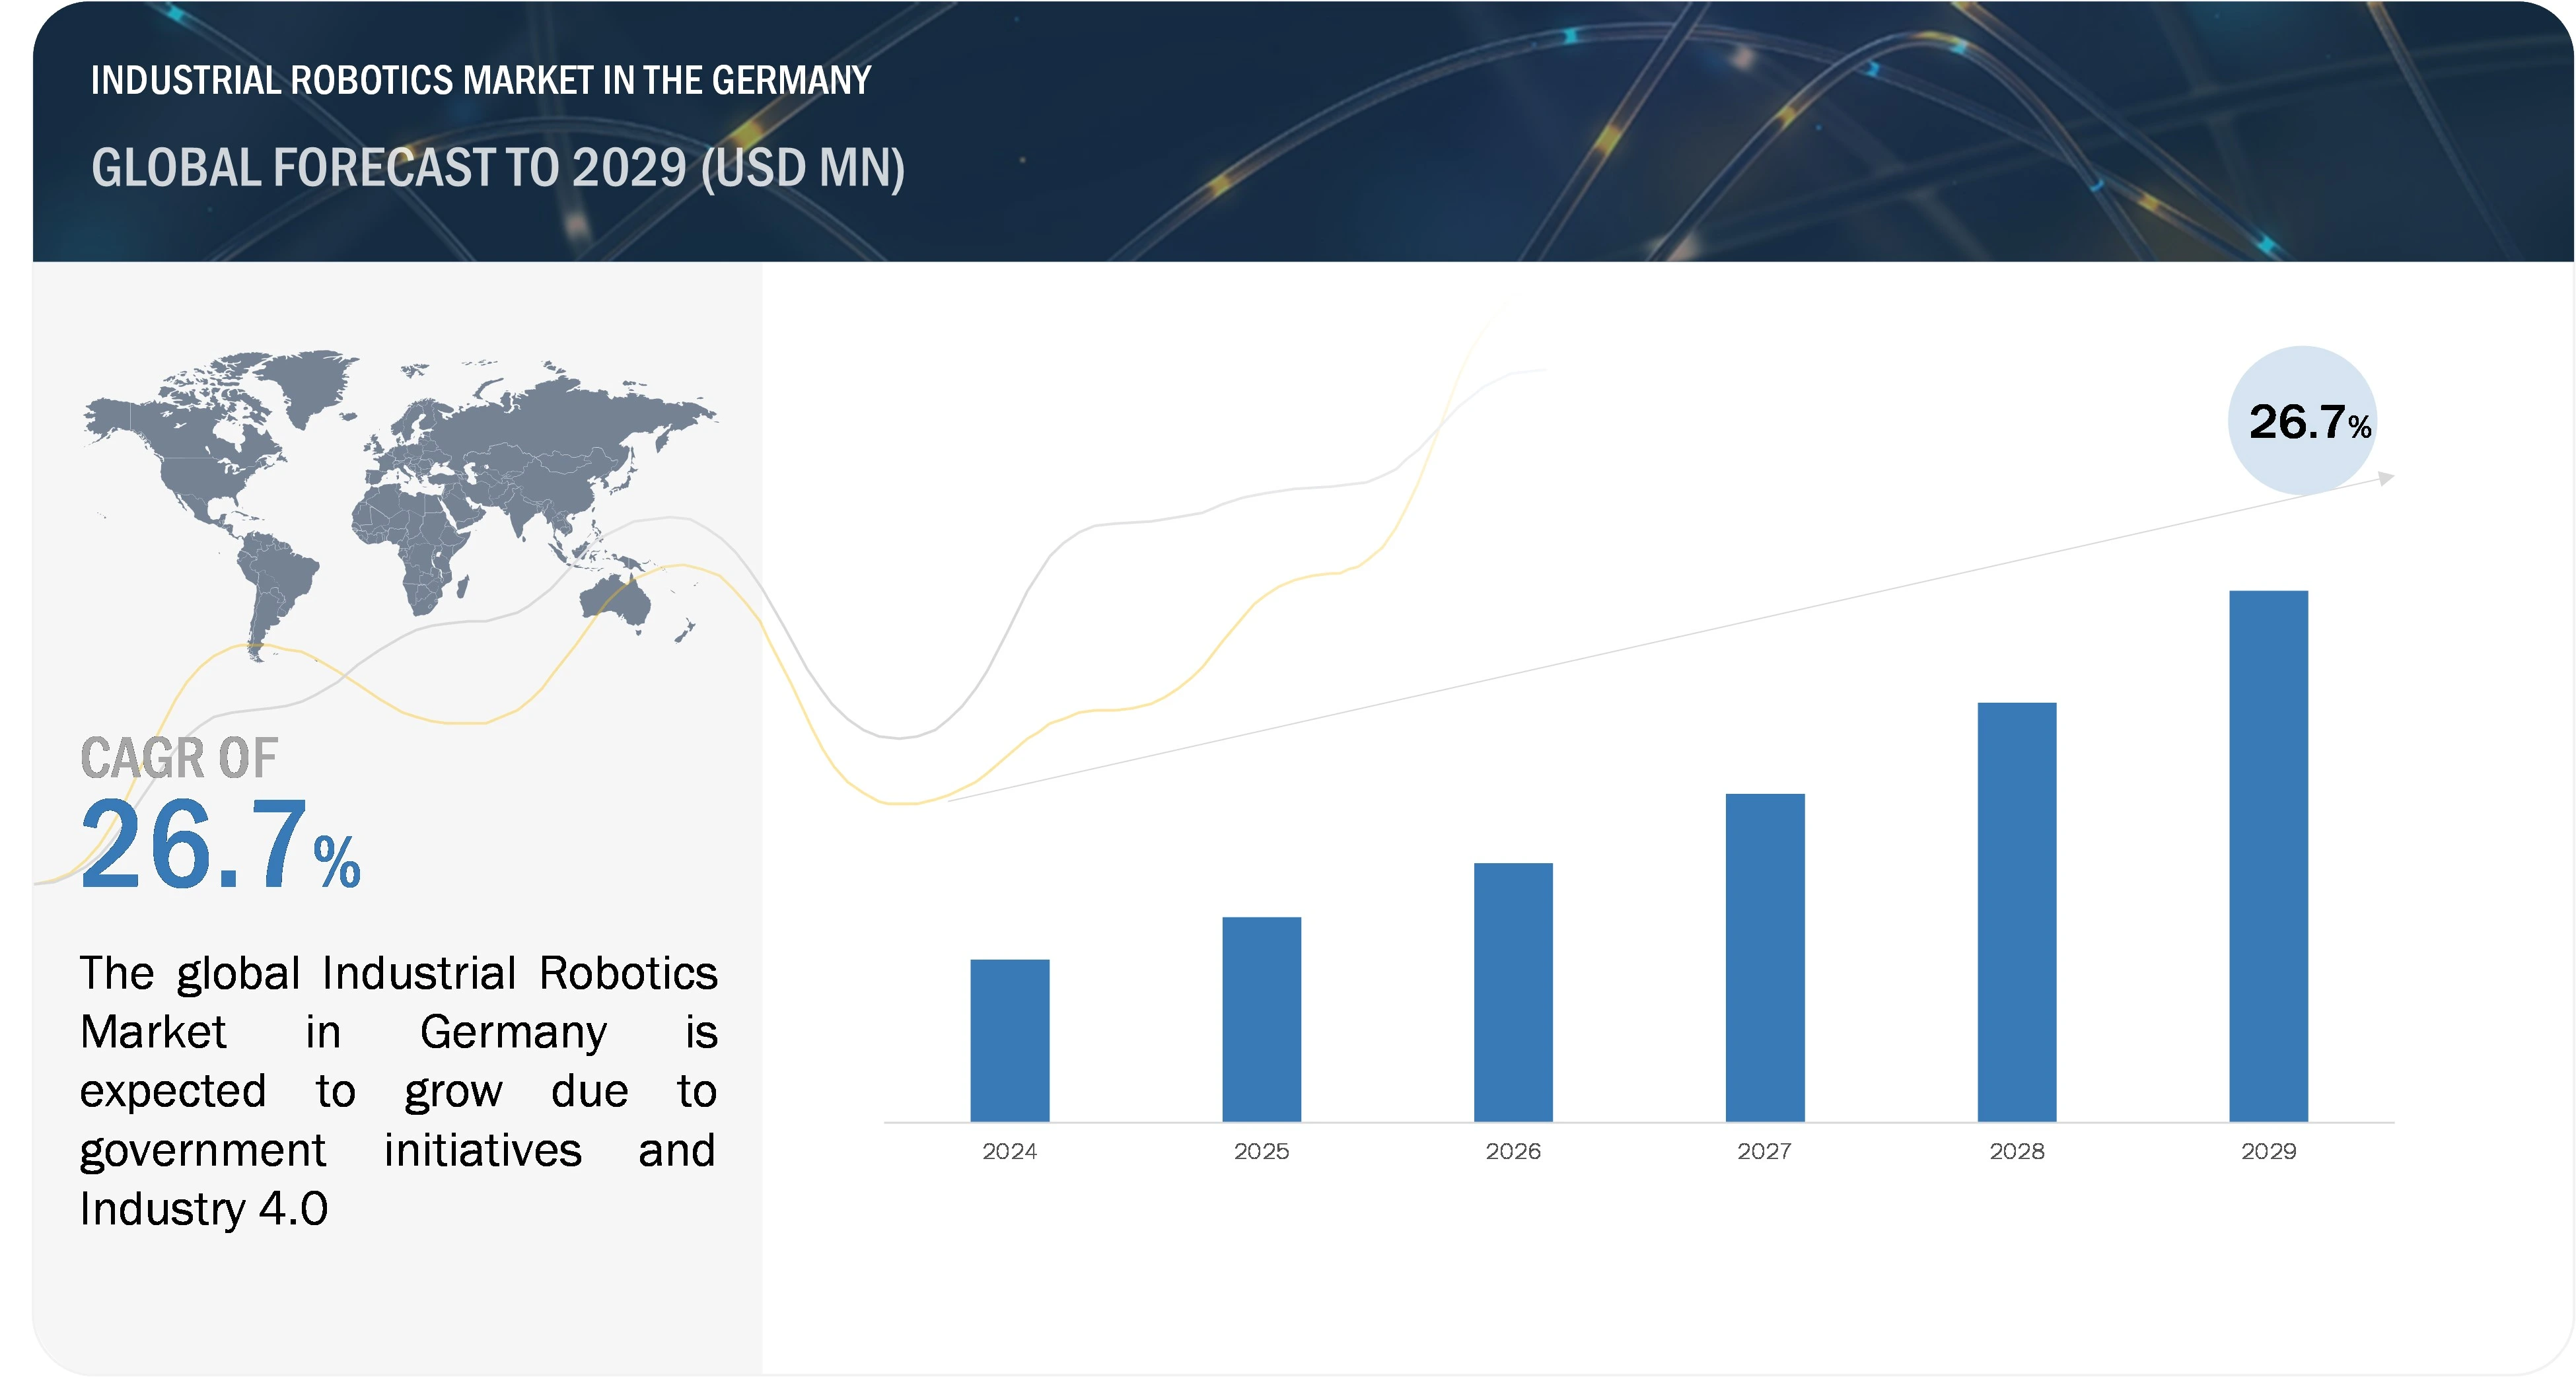2576x1377 pixels.
Task: Click the trend arrow head
Action: [x=2386, y=478]
